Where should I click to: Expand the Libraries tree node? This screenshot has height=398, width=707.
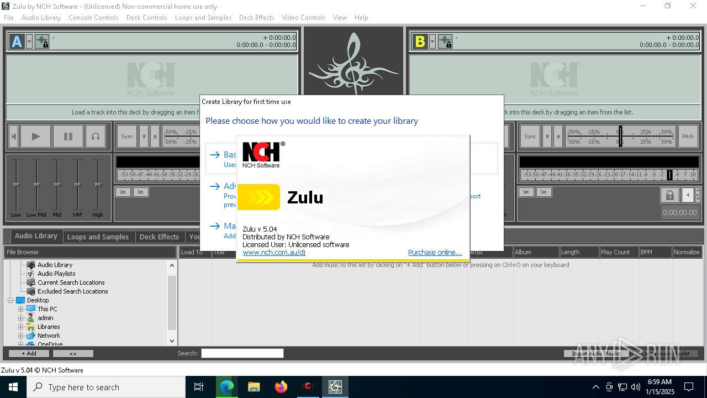click(21, 327)
